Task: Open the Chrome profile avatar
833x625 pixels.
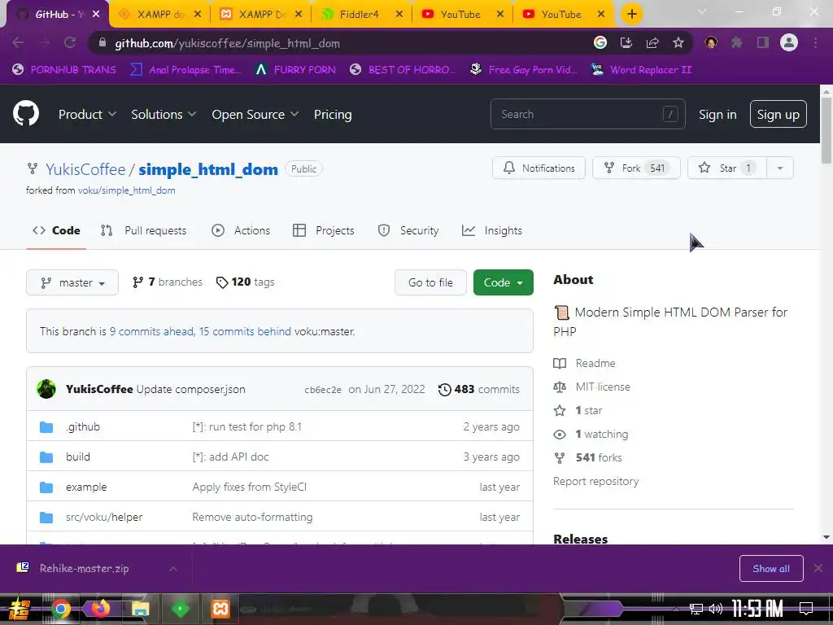Action: pos(789,42)
